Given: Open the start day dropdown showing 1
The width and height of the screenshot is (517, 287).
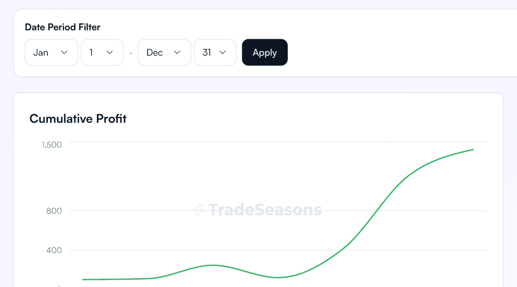Looking at the screenshot, I should point(102,53).
